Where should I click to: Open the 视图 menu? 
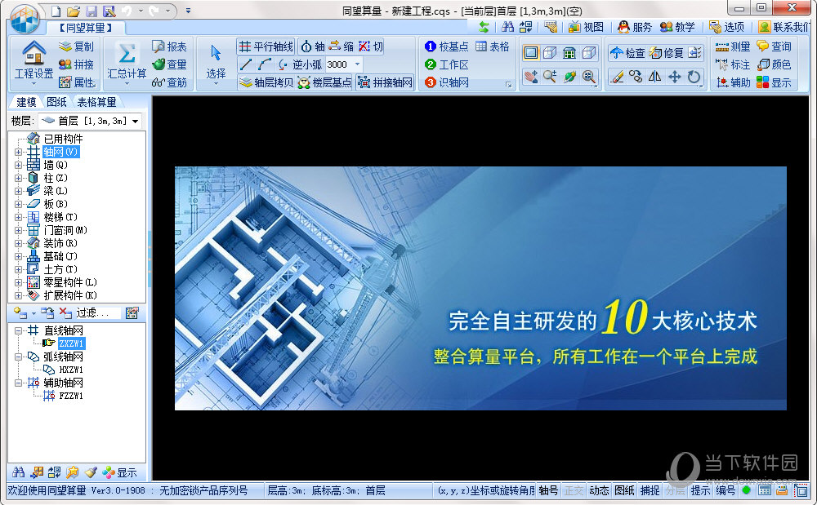[586, 27]
